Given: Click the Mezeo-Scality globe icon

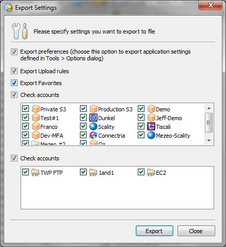Looking at the screenshot, I should tap(151, 135).
